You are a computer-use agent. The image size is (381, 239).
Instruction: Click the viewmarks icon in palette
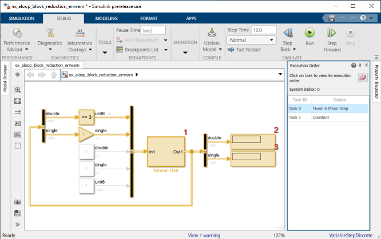(18, 213)
